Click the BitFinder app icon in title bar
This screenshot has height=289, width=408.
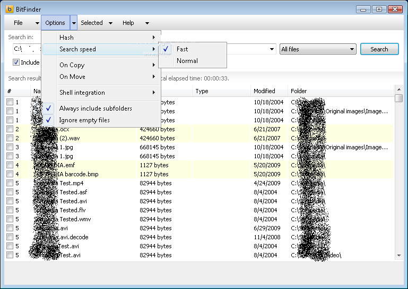tap(10, 9)
